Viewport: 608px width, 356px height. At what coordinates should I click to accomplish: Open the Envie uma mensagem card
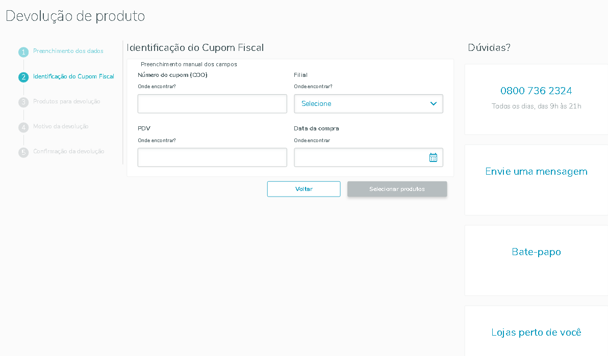point(536,172)
